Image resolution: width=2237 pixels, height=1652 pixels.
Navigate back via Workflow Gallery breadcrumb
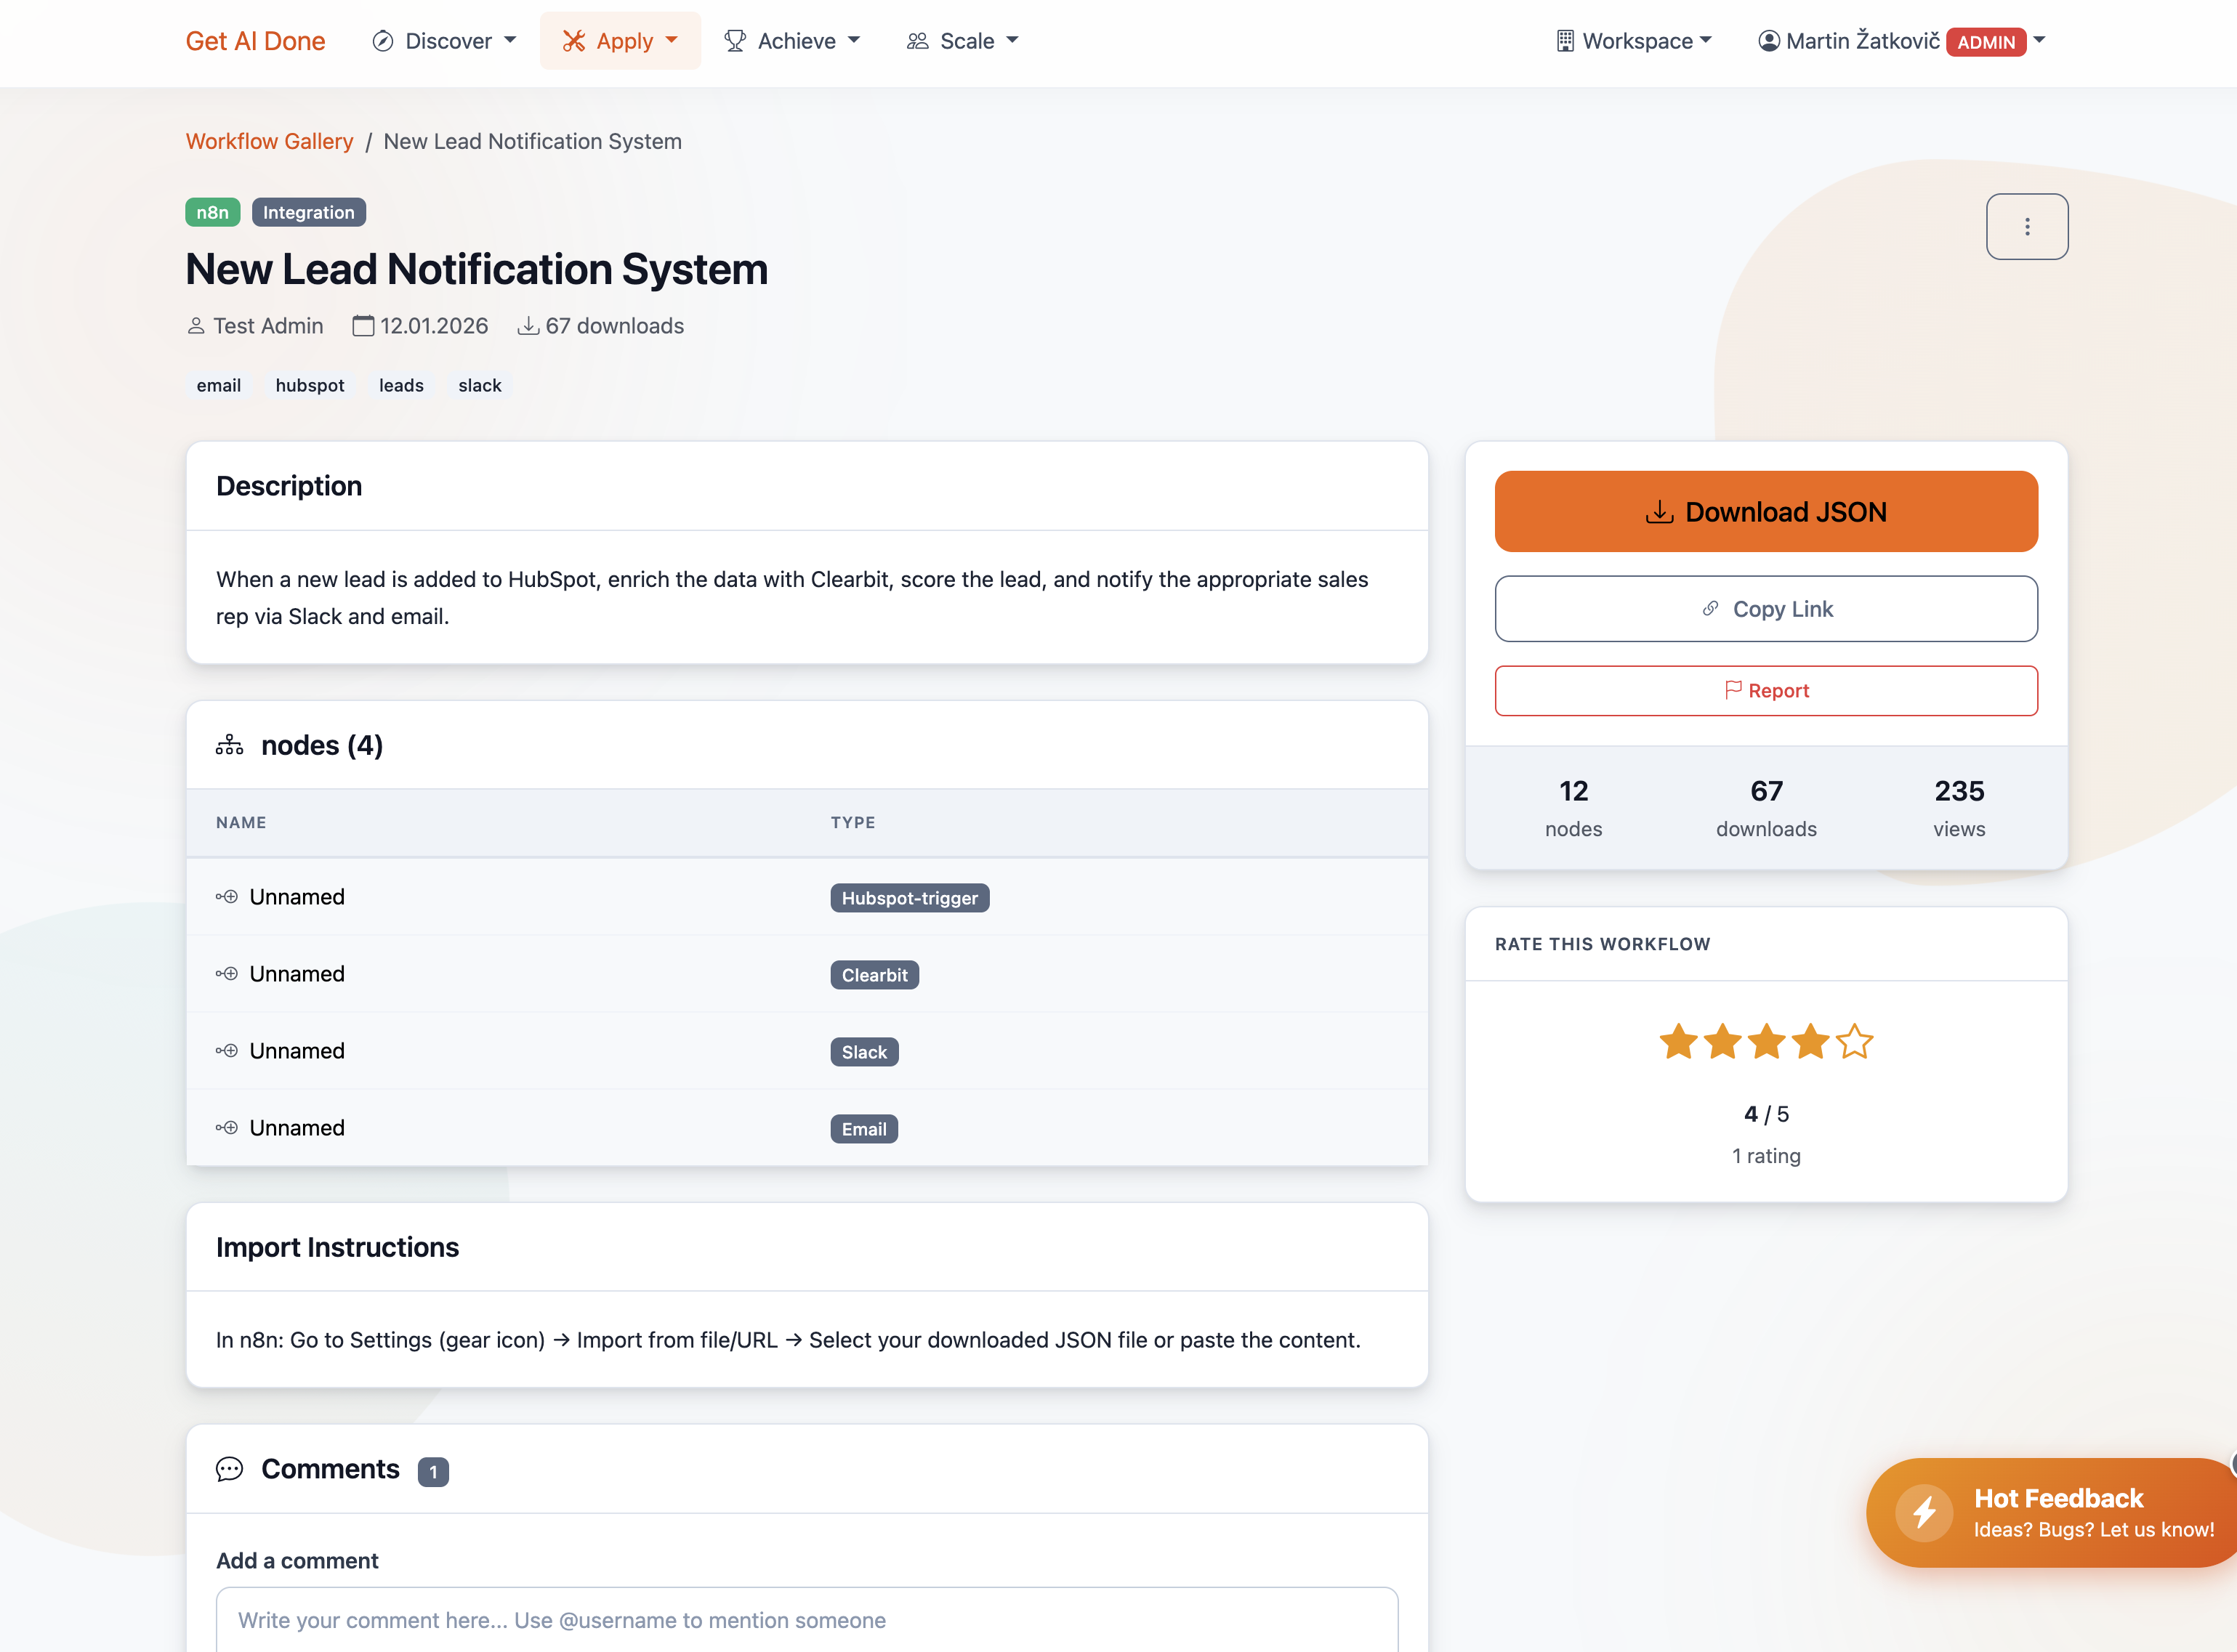click(268, 141)
